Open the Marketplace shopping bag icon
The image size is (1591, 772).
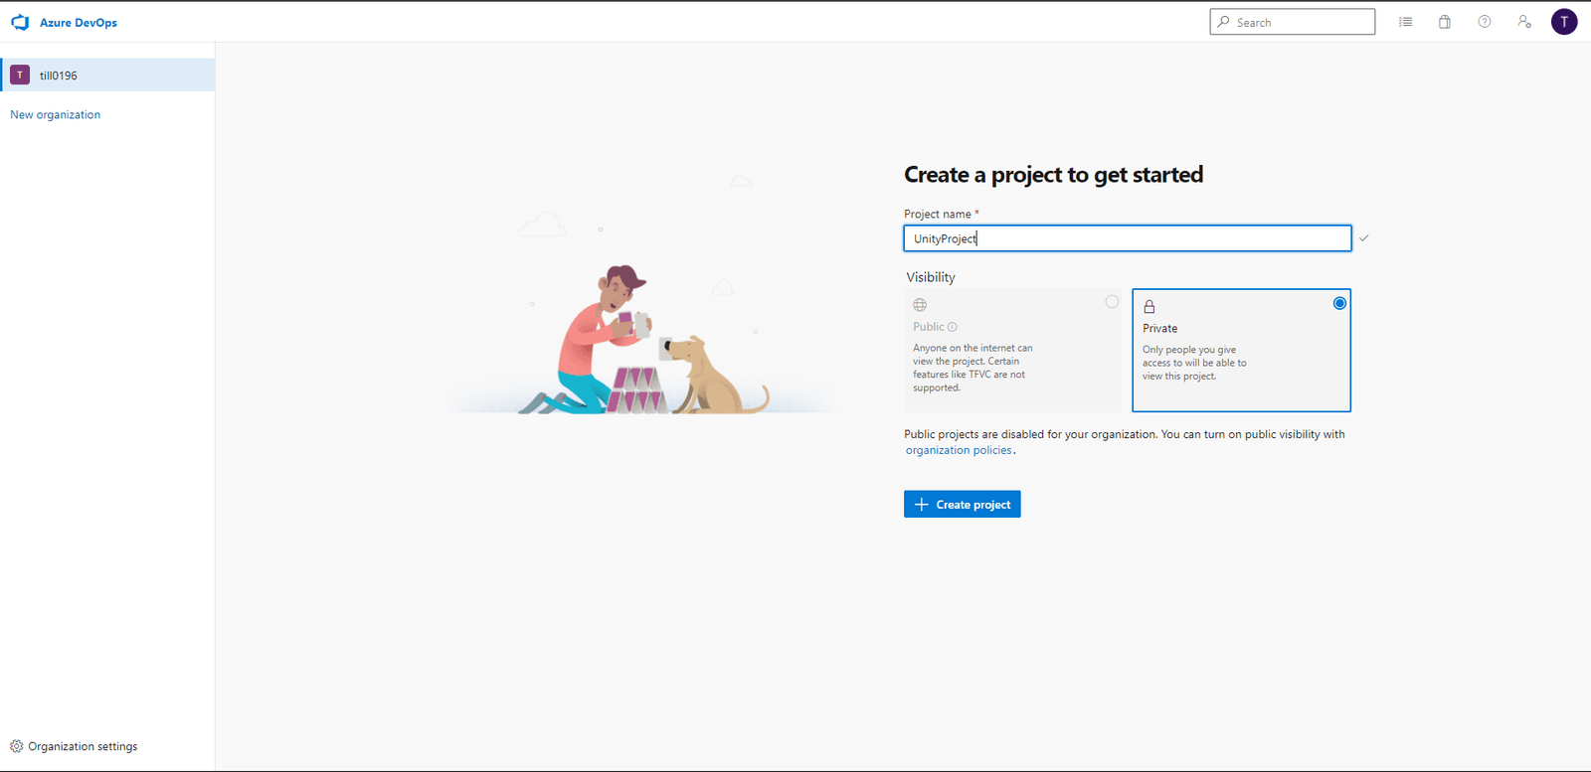(x=1445, y=22)
